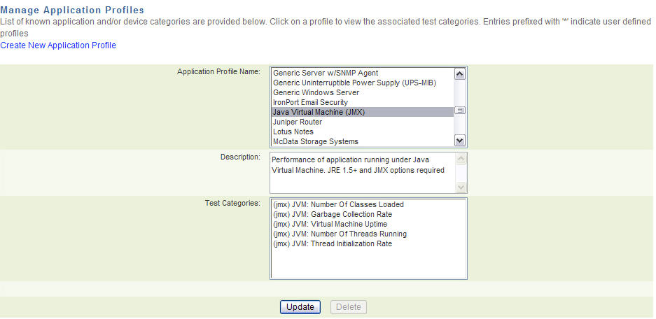Select JVM: Number Of Threads Running test
Image resolution: width=656 pixels, height=319 pixels.
[x=340, y=234]
